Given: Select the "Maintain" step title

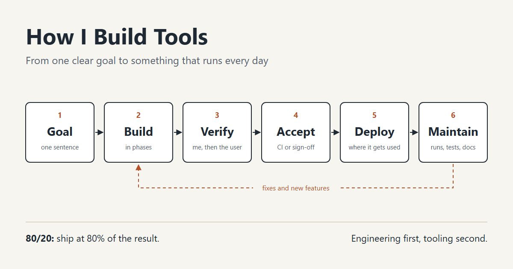Looking at the screenshot, I should (x=453, y=132).
